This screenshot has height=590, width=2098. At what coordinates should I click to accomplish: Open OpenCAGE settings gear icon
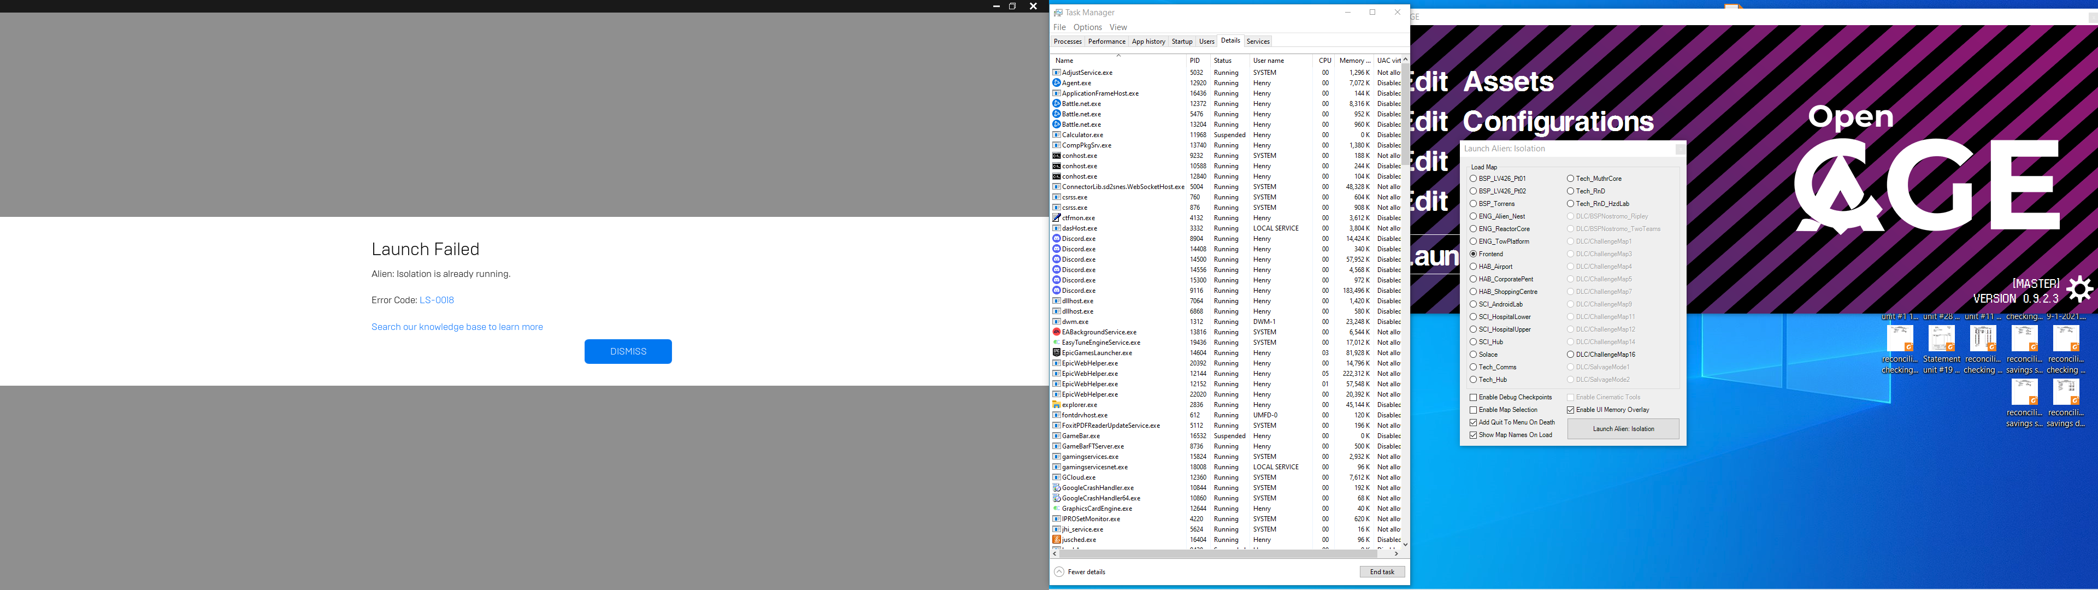click(2079, 290)
